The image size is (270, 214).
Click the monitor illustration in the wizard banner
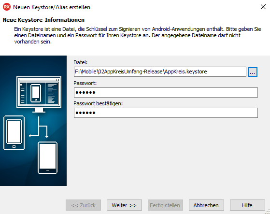coord(39,94)
